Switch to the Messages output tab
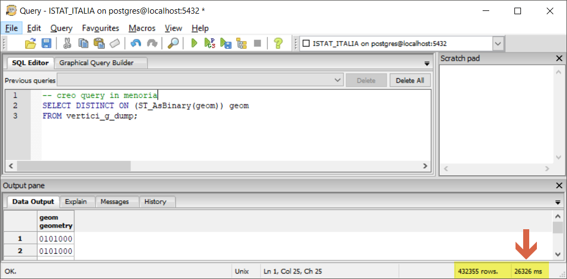567x279 pixels. click(114, 202)
